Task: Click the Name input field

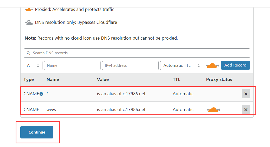Action: (72, 65)
